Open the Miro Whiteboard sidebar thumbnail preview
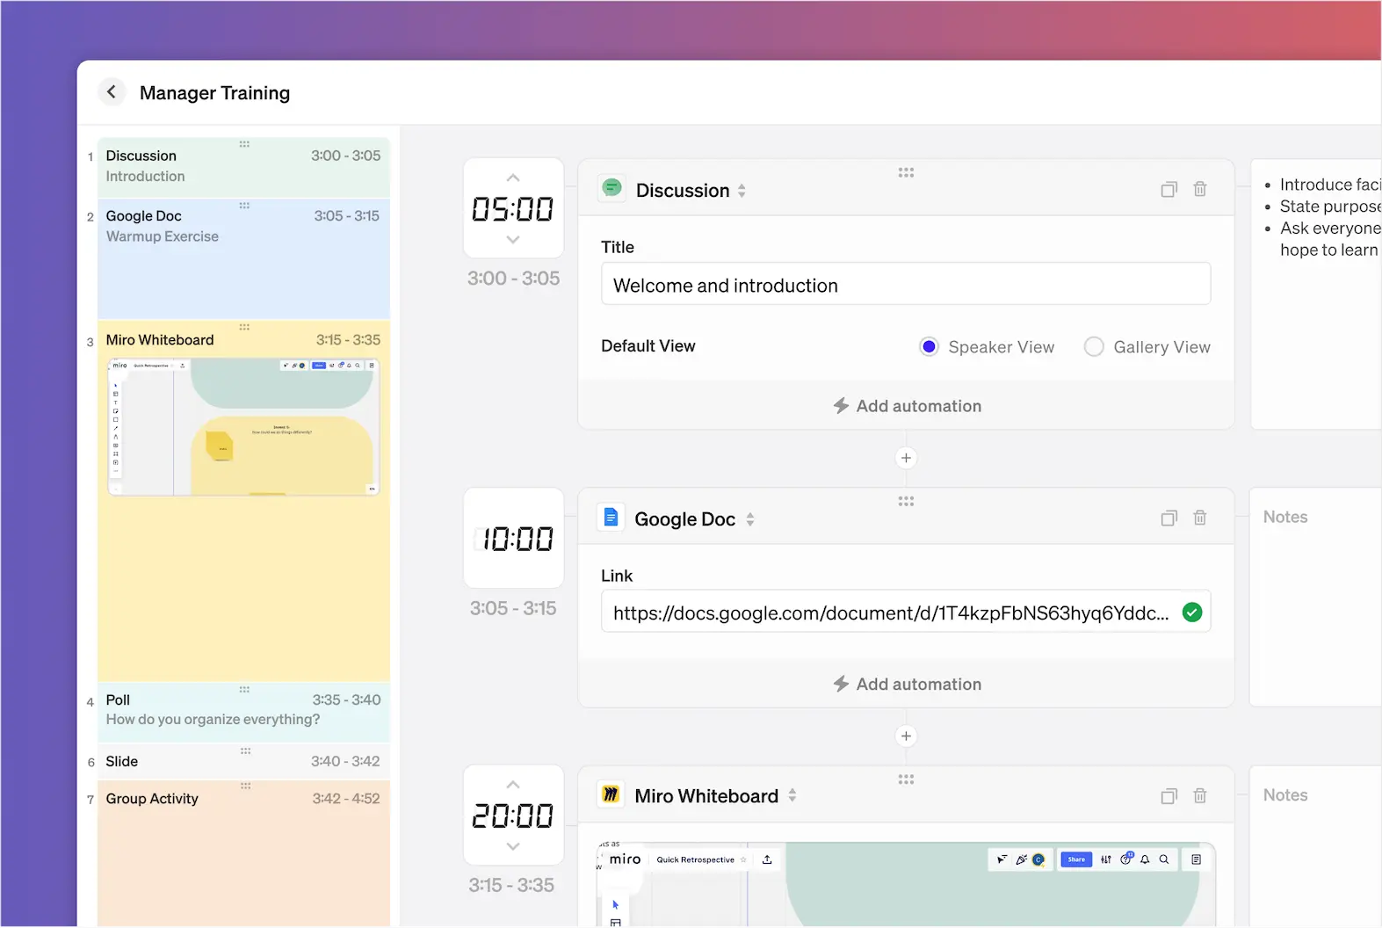Viewport: 1382px width, 928px height. [x=243, y=426]
